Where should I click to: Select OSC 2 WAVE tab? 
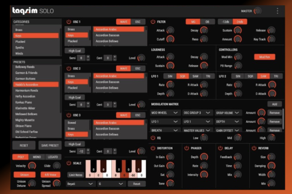(123, 68)
